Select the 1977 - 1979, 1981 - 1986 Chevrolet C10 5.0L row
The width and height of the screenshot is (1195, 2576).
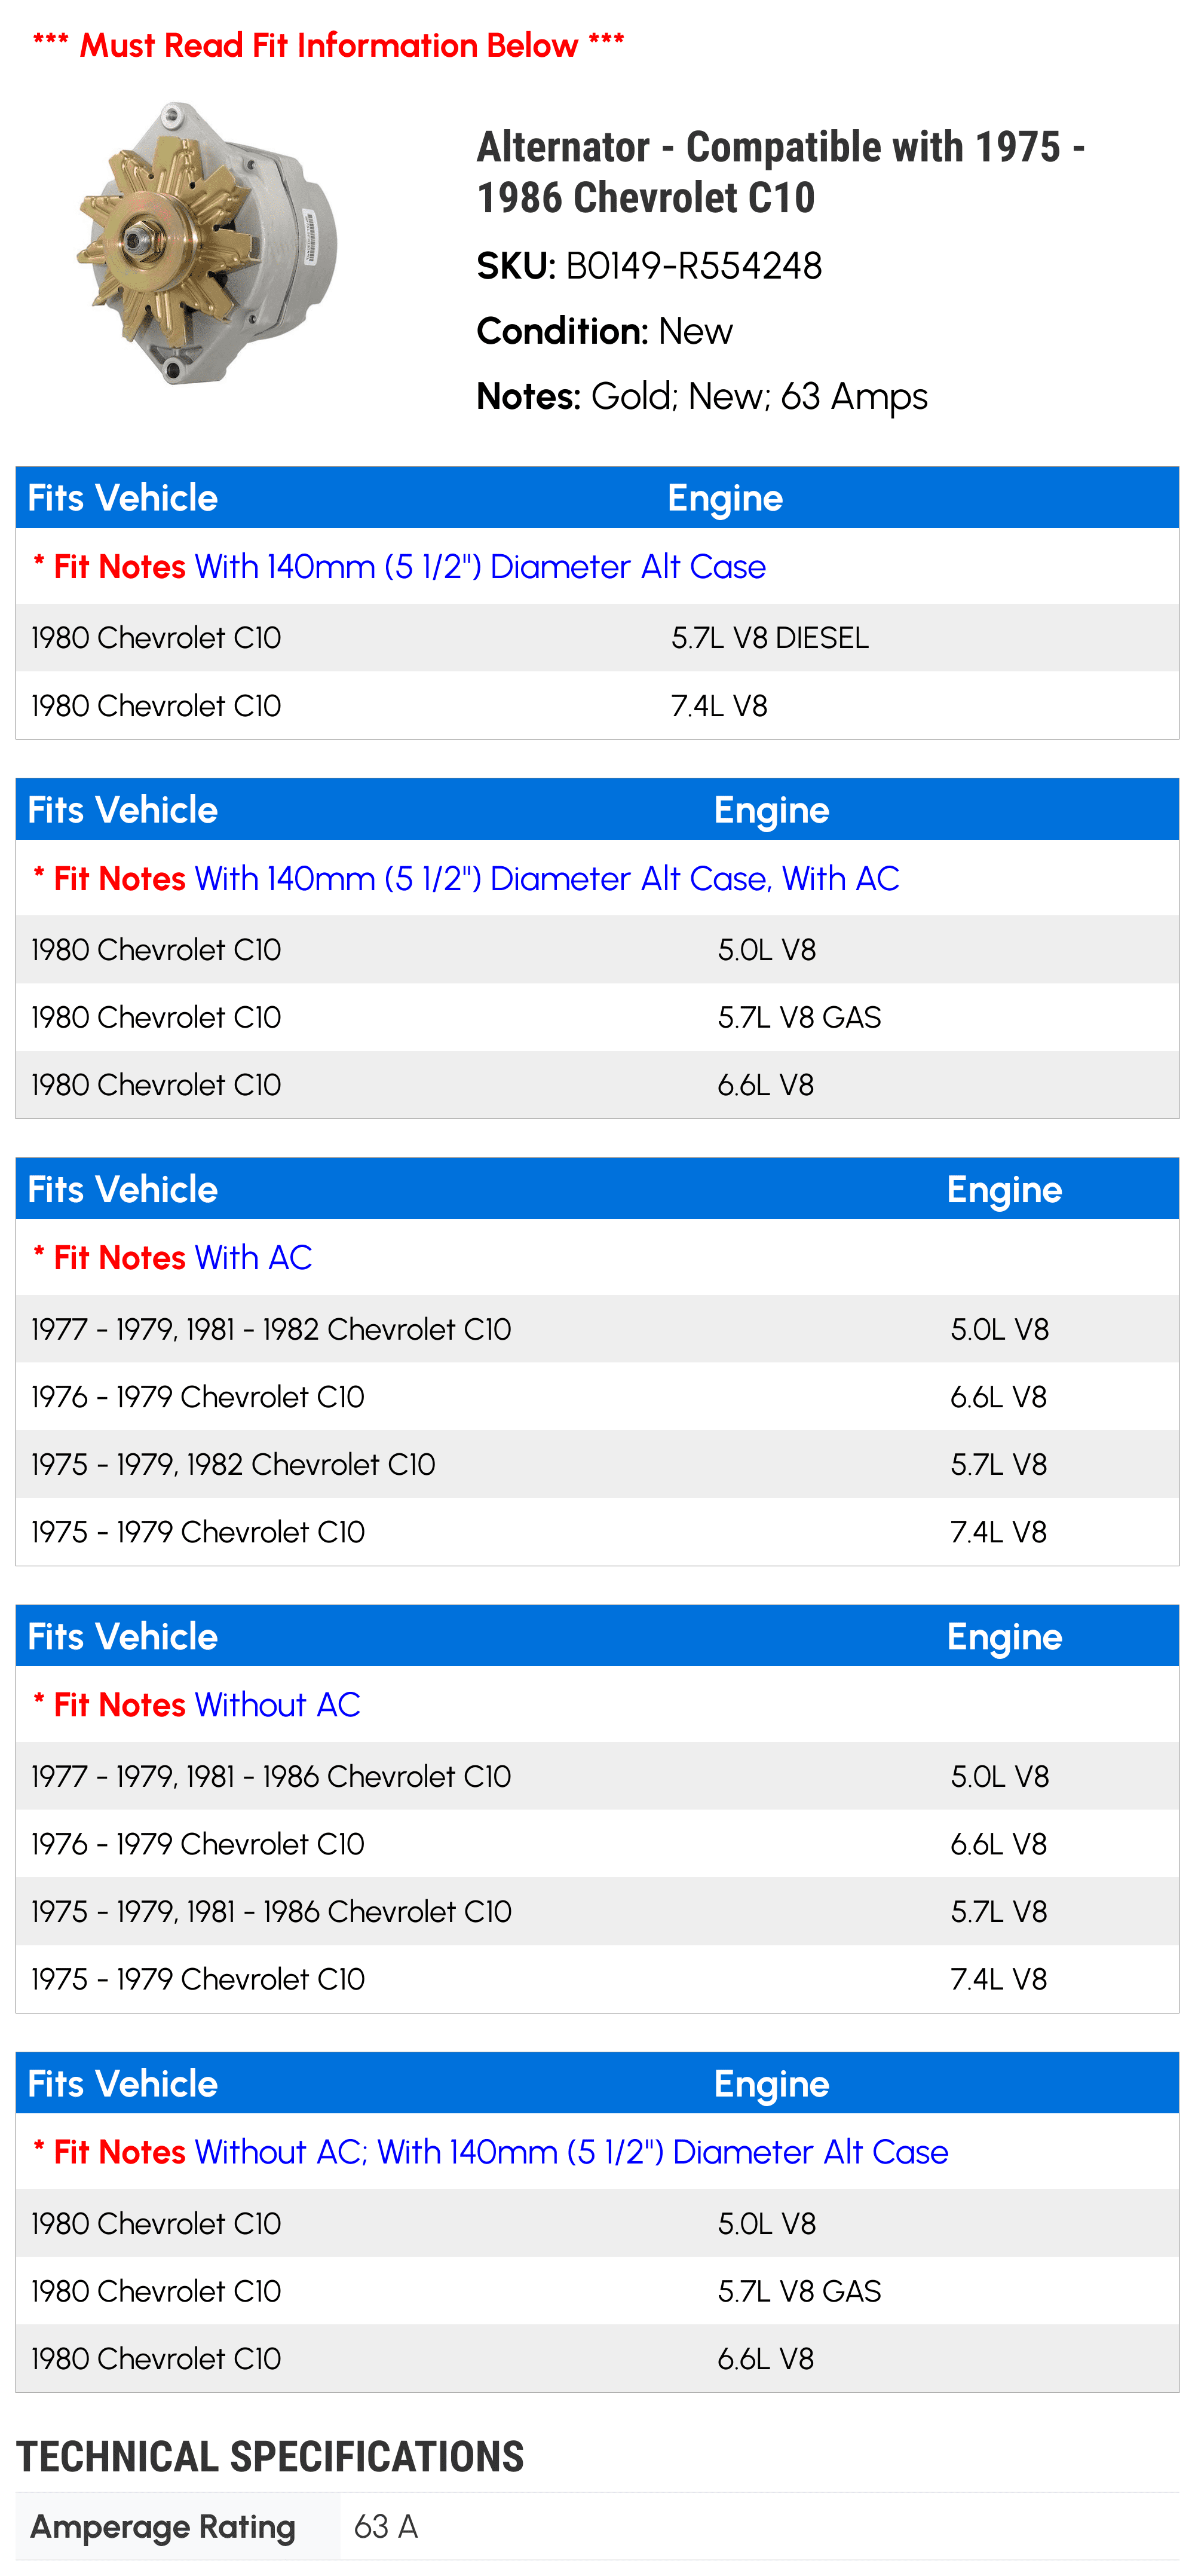597,1776
